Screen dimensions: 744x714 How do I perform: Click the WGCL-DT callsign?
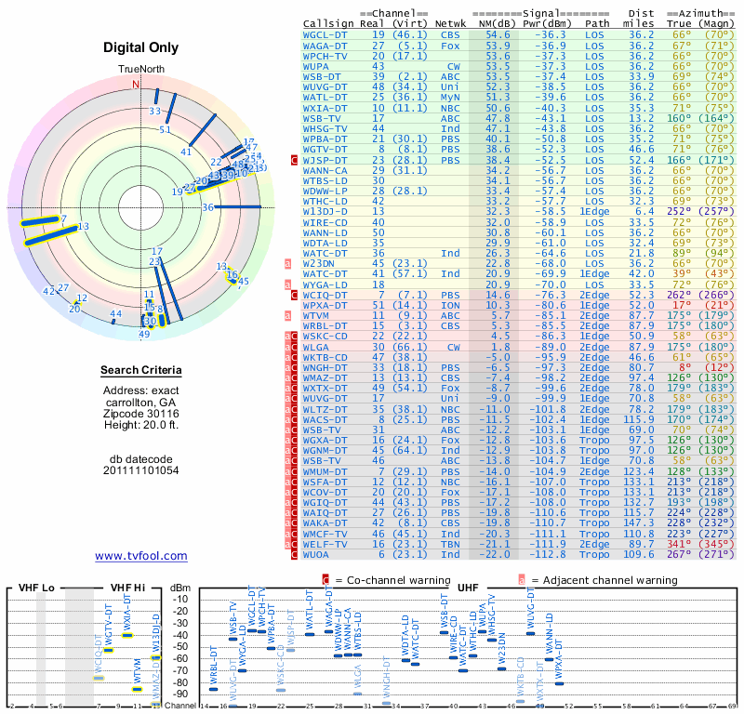click(325, 35)
